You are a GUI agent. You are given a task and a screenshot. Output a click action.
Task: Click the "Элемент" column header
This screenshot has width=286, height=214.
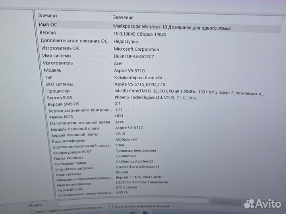(x=47, y=15)
